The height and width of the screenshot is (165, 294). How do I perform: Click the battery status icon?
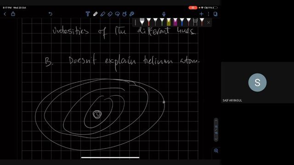coord(215,8)
